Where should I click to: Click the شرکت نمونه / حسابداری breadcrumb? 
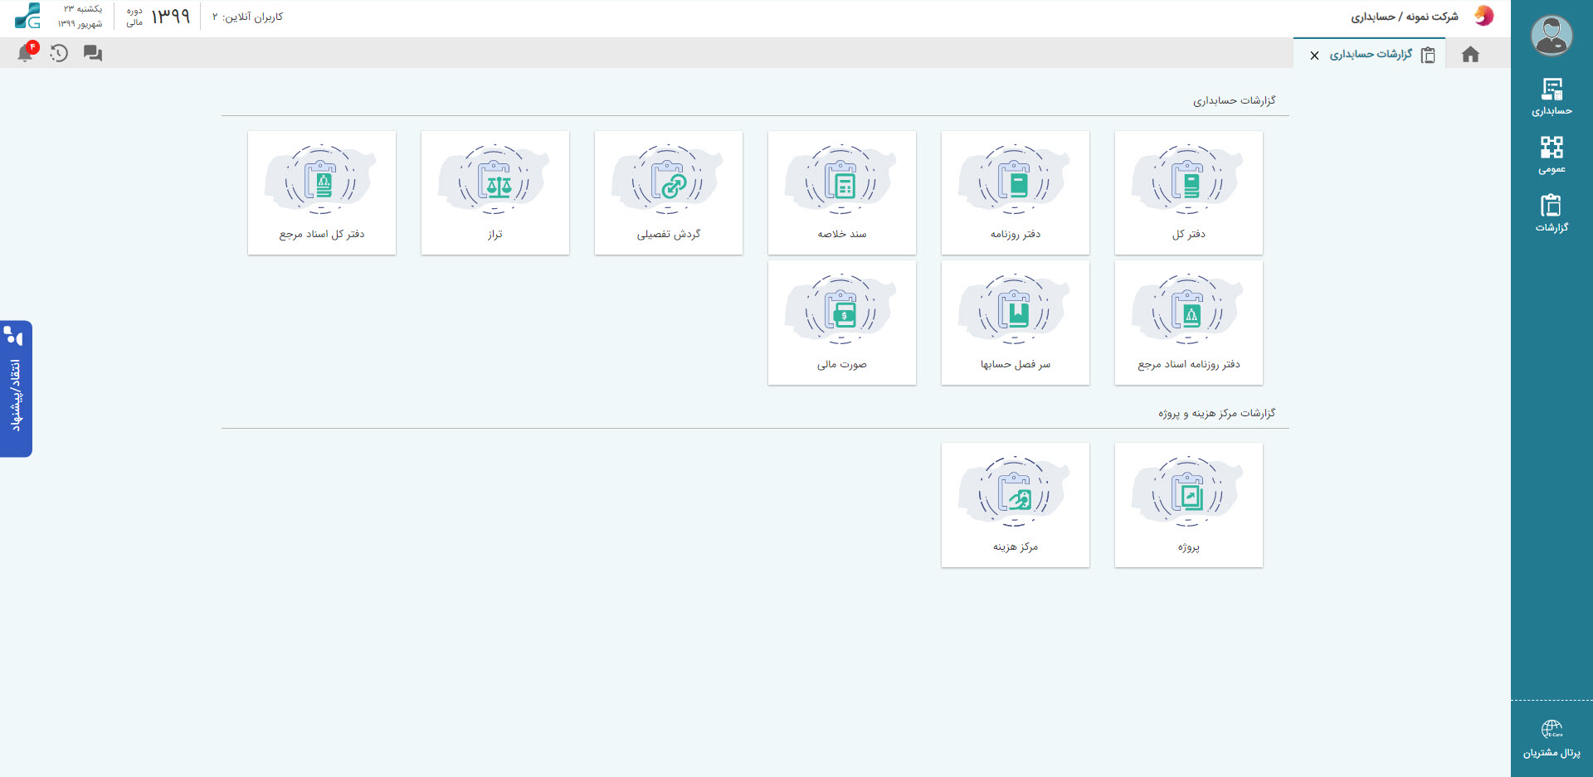click(1404, 17)
